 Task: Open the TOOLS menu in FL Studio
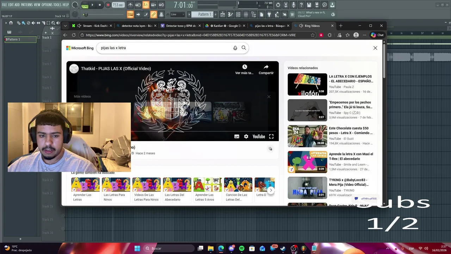(x=57, y=5)
